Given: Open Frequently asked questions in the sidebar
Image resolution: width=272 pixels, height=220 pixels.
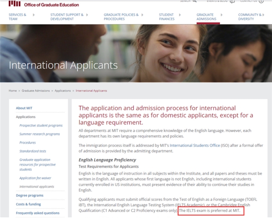Looking at the screenshot, I should point(38,213).
